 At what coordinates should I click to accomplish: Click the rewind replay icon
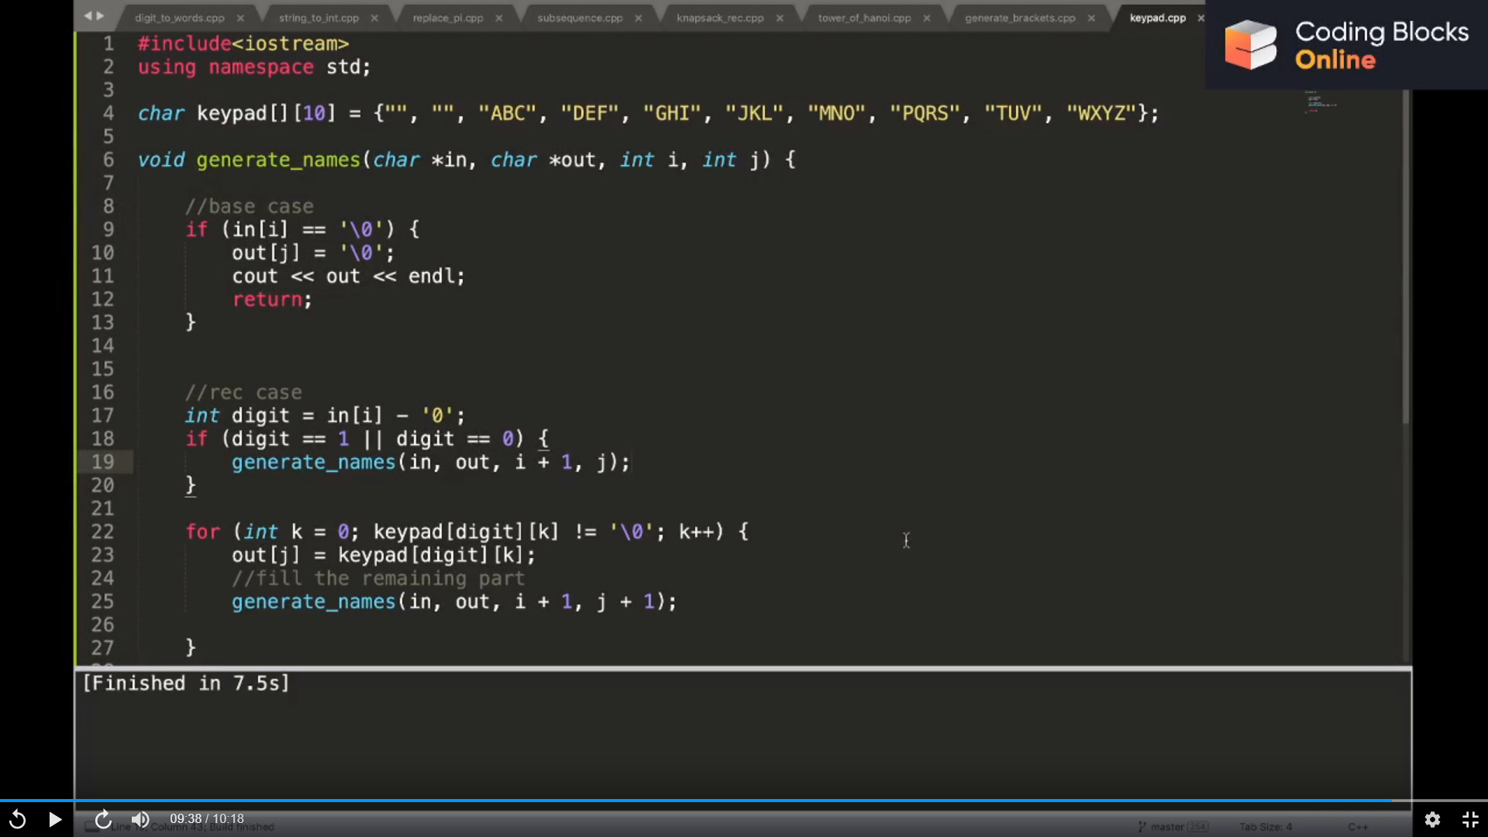[x=17, y=819]
